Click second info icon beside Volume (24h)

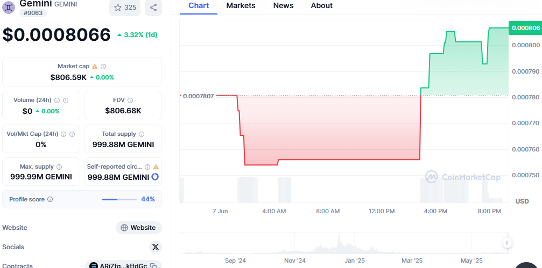pos(65,100)
